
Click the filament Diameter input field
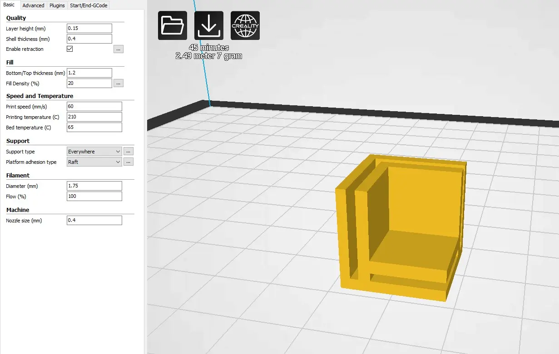pyautogui.click(x=94, y=186)
